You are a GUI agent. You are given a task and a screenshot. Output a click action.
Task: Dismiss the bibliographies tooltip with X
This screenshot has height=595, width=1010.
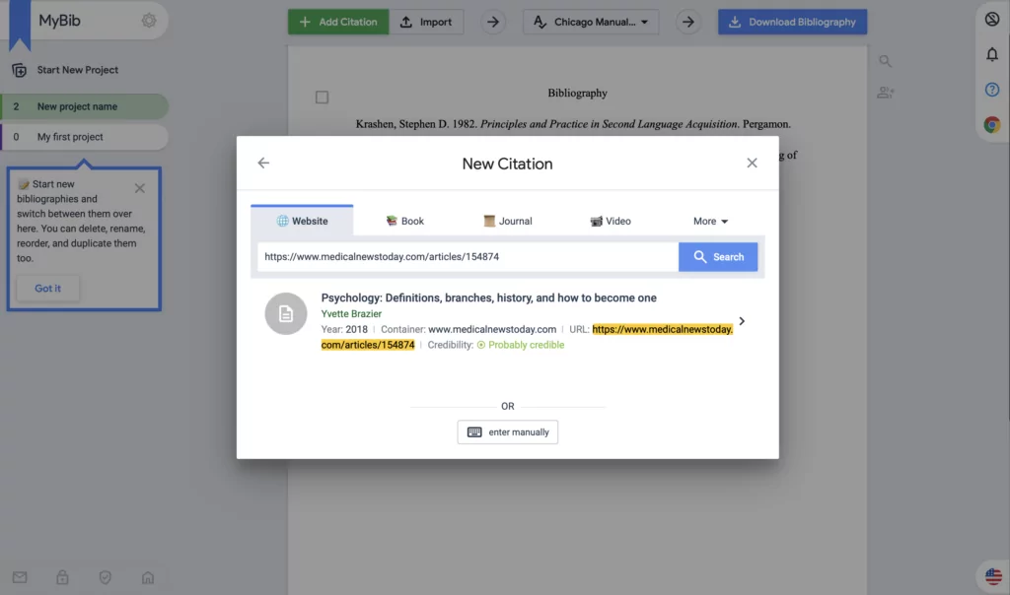tap(140, 188)
